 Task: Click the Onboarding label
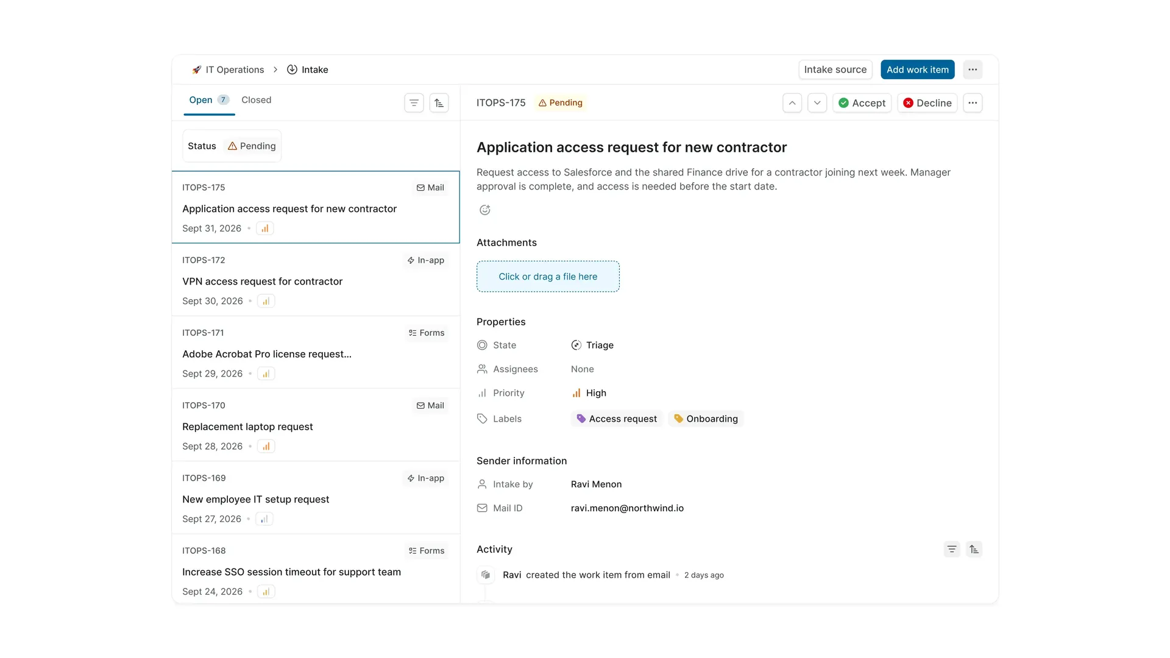(x=706, y=419)
